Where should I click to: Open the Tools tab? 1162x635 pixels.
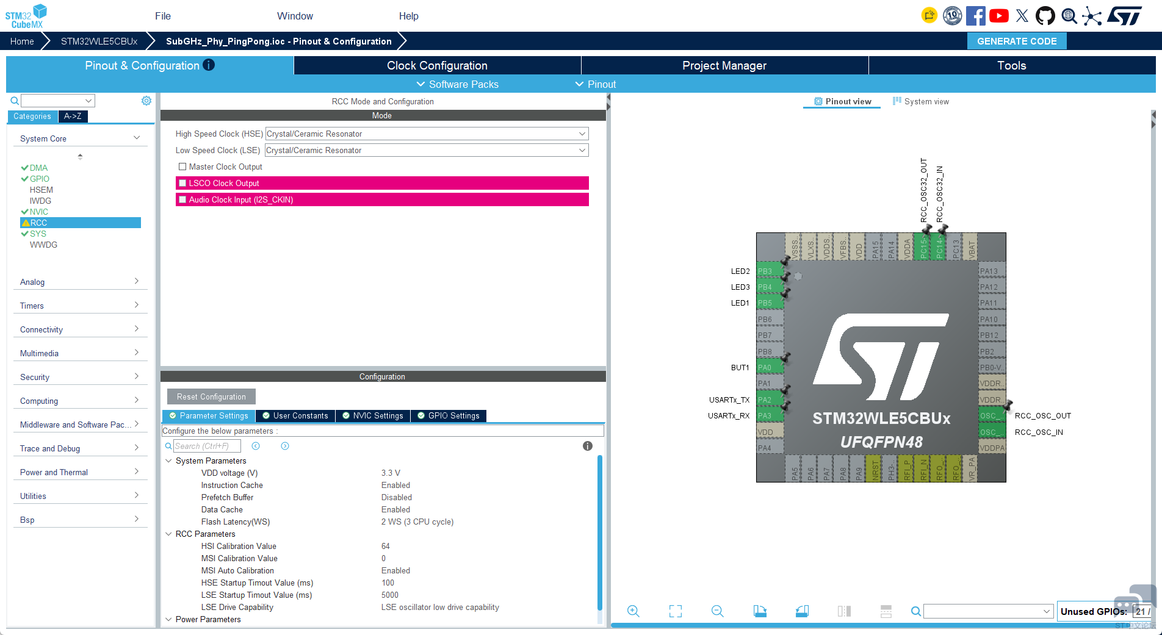(x=1012, y=65)
